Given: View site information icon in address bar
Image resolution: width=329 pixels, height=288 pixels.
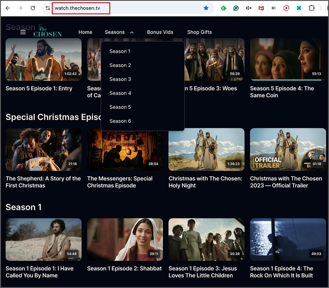Looking at the screenshot, I should point(47,8).
